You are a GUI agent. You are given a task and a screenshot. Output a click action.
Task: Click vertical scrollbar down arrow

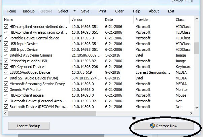(197, 108)
